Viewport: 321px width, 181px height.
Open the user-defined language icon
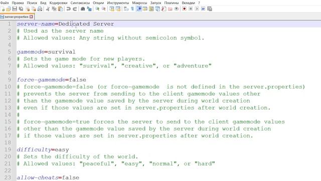pos(145,9)
